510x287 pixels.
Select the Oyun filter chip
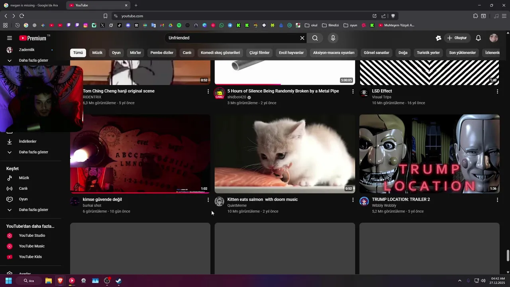(116, 53)
